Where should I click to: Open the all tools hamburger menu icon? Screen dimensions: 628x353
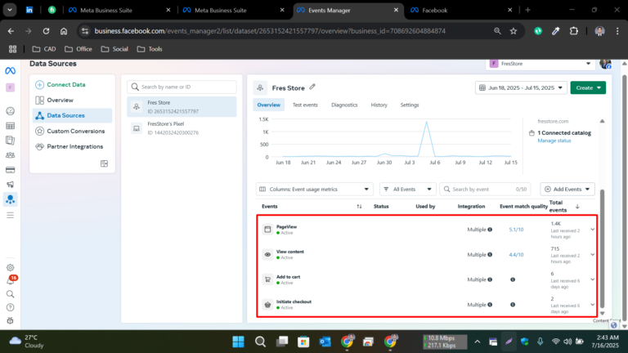[x=11, y=215]
